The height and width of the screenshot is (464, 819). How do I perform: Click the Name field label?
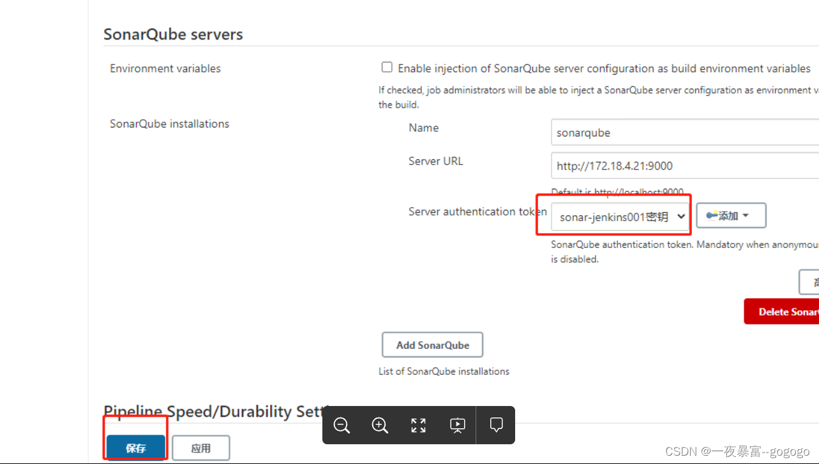[424, 127]
